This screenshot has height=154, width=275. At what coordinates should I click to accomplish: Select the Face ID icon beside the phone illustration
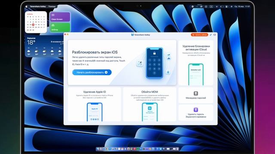[140, 63]
